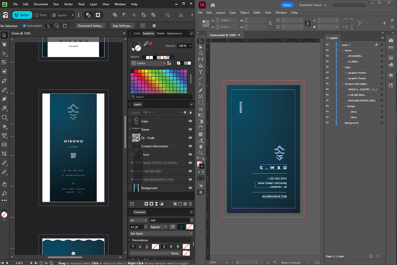
Task: Open the Table menu in InDesign
Action: (x=257, y=13)
